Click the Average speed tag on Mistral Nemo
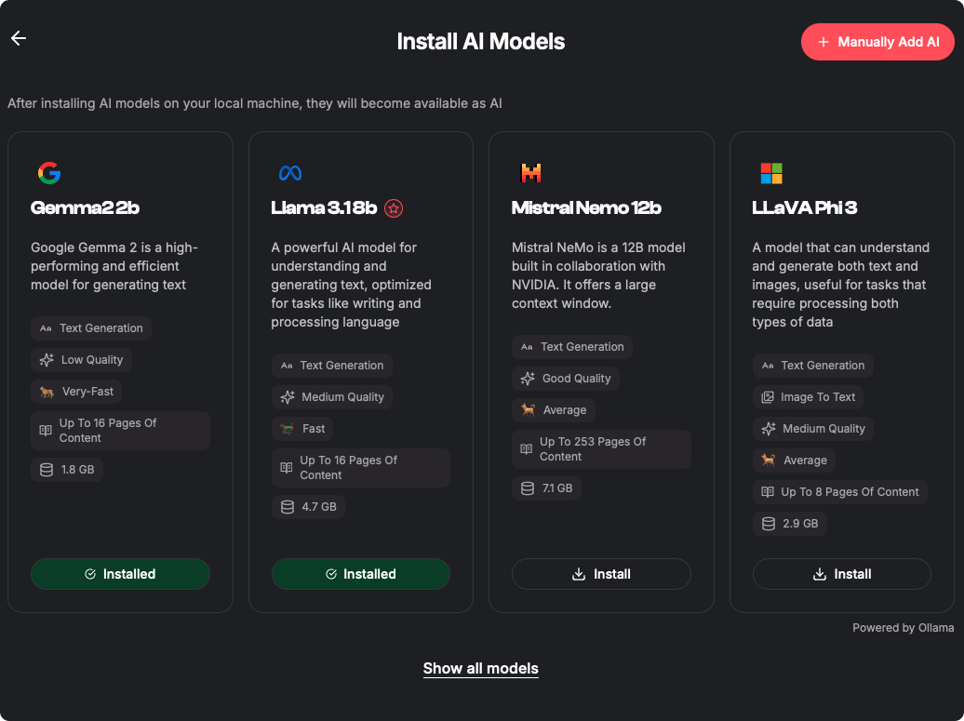This screenshot has width=964, height=721. pyautogui.click(x=554, y=410)
